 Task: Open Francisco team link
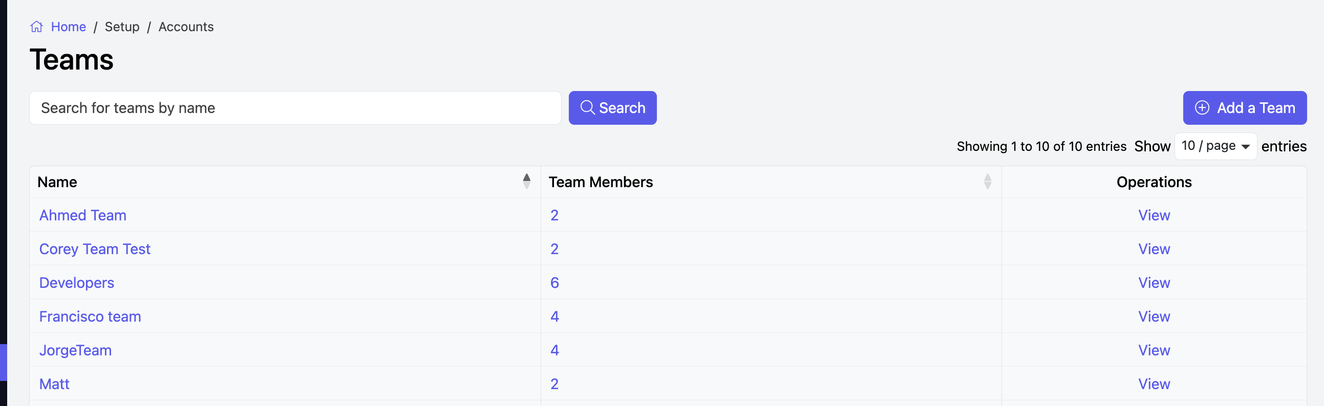pos(90,317)
